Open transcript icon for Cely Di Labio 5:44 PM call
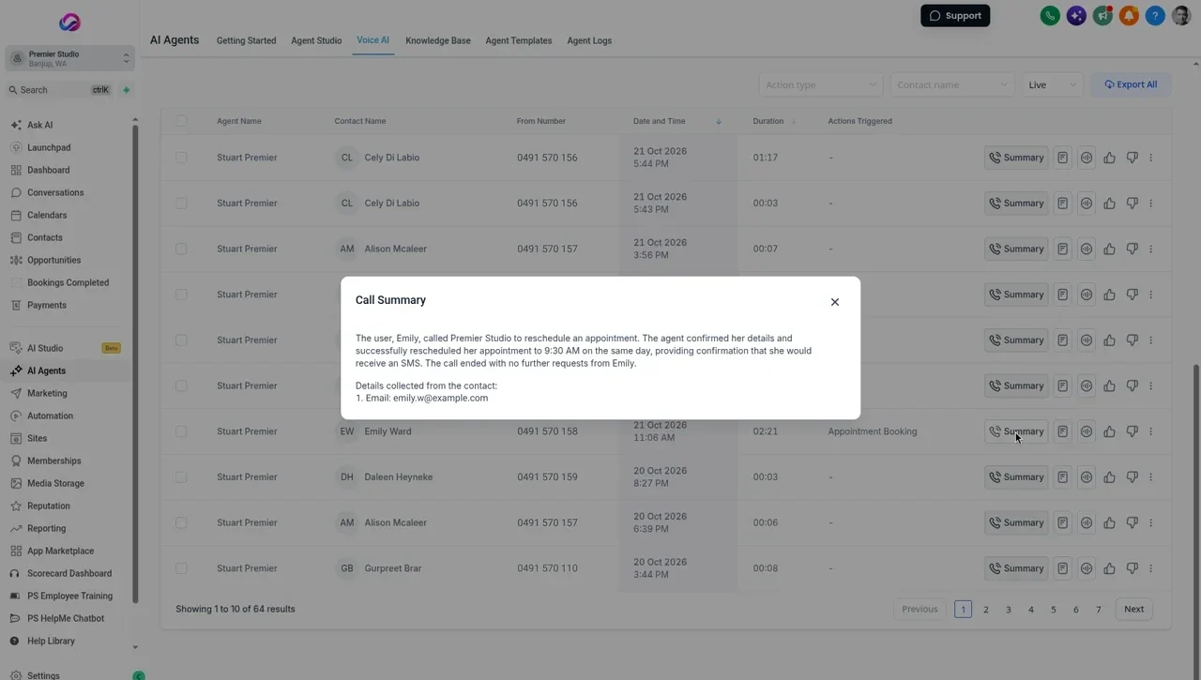The width and height of the screenshot is (1201, 680). pyautogui.click(x=1062, y=158)
